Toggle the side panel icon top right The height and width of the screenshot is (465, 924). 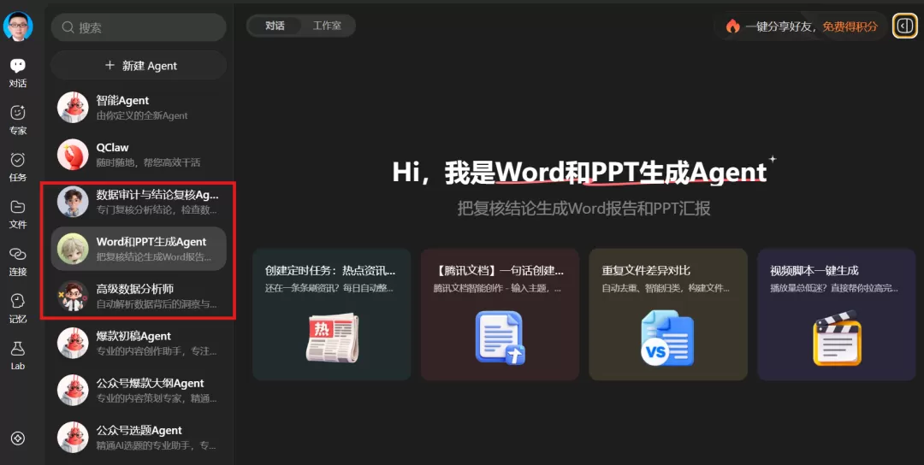click(904, 26)
